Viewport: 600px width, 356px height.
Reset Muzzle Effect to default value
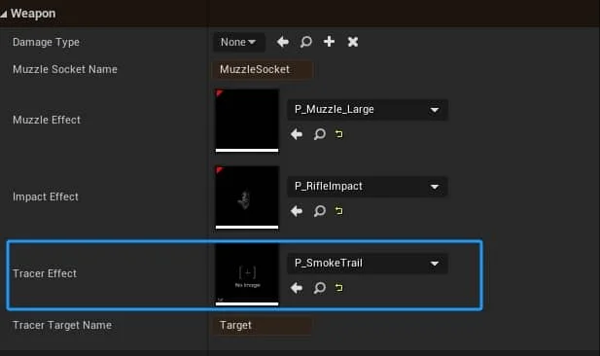pos(339,134)
